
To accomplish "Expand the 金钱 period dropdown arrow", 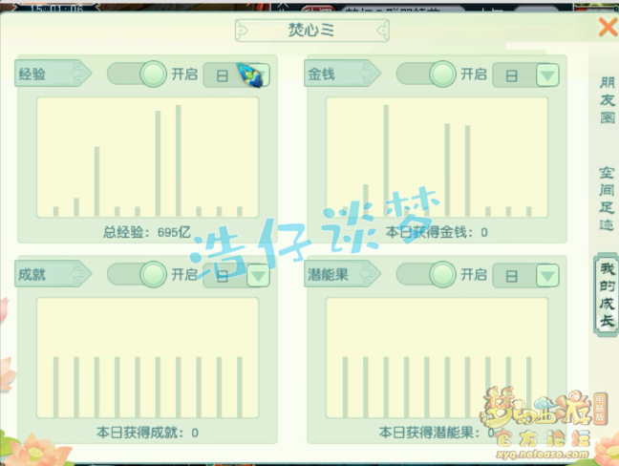I will pyautogui.click(x=547, y=75).
